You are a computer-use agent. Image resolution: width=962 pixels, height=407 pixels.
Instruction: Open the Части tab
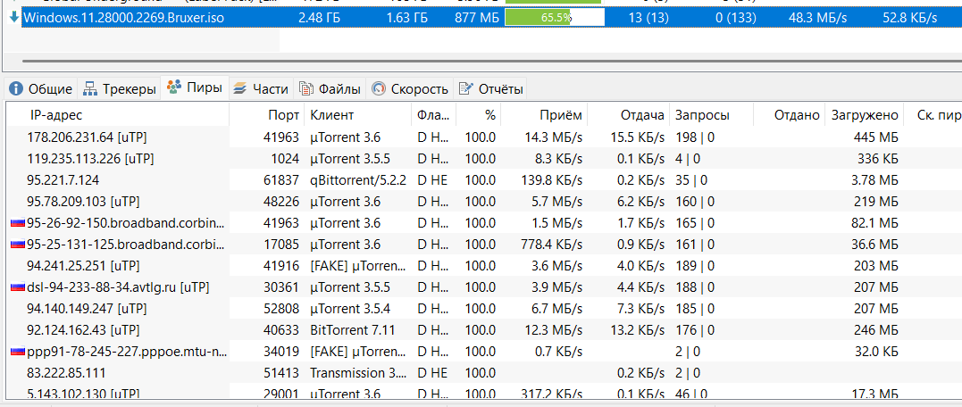click(261, 89)
